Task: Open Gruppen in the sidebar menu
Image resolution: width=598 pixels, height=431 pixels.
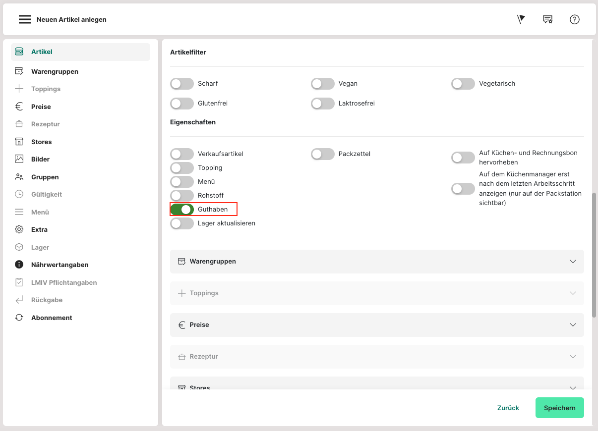Action: tap(45, 177)
